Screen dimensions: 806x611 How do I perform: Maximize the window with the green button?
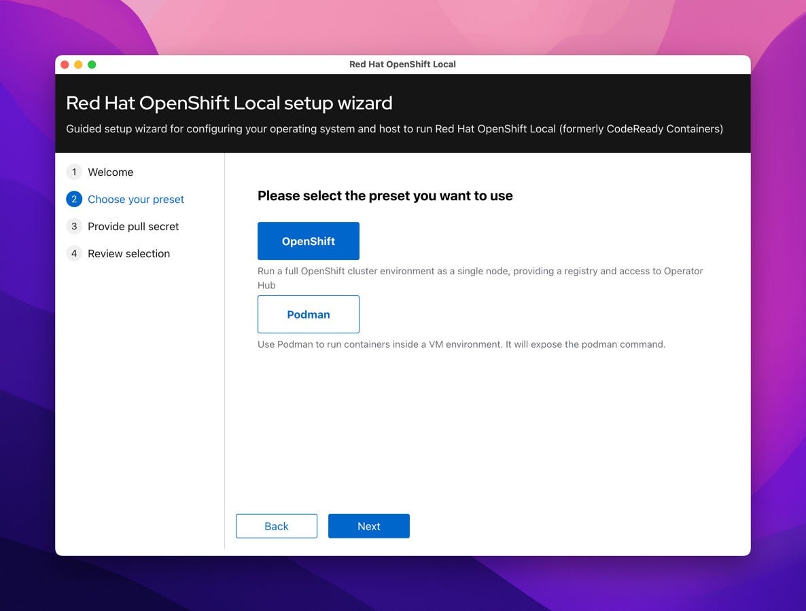(x=92, y=64)
